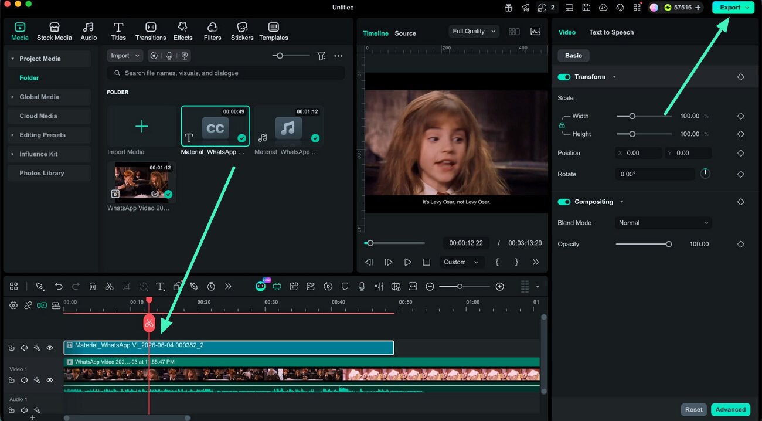Hide the subtitle track with eye icon

point(50,348)
